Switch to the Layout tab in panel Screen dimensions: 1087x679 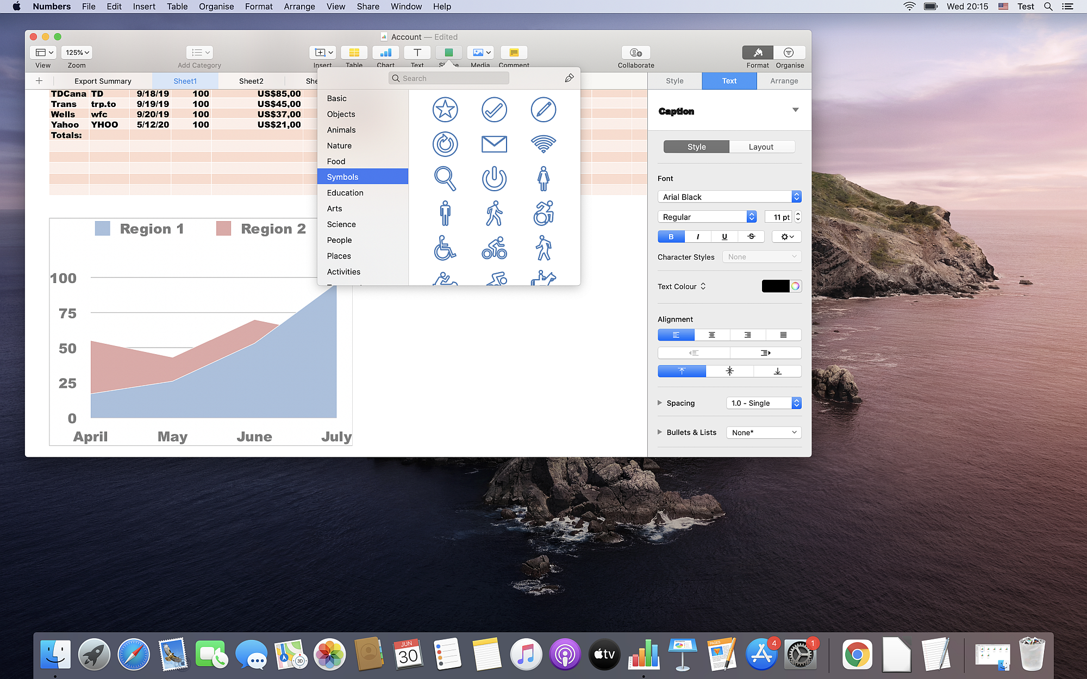point(761,146)
